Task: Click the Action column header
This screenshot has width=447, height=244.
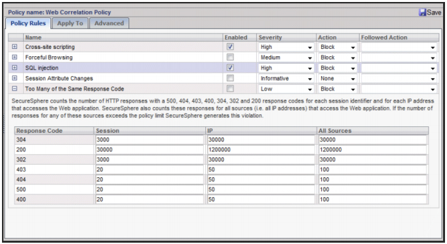Action: [338, 38]
